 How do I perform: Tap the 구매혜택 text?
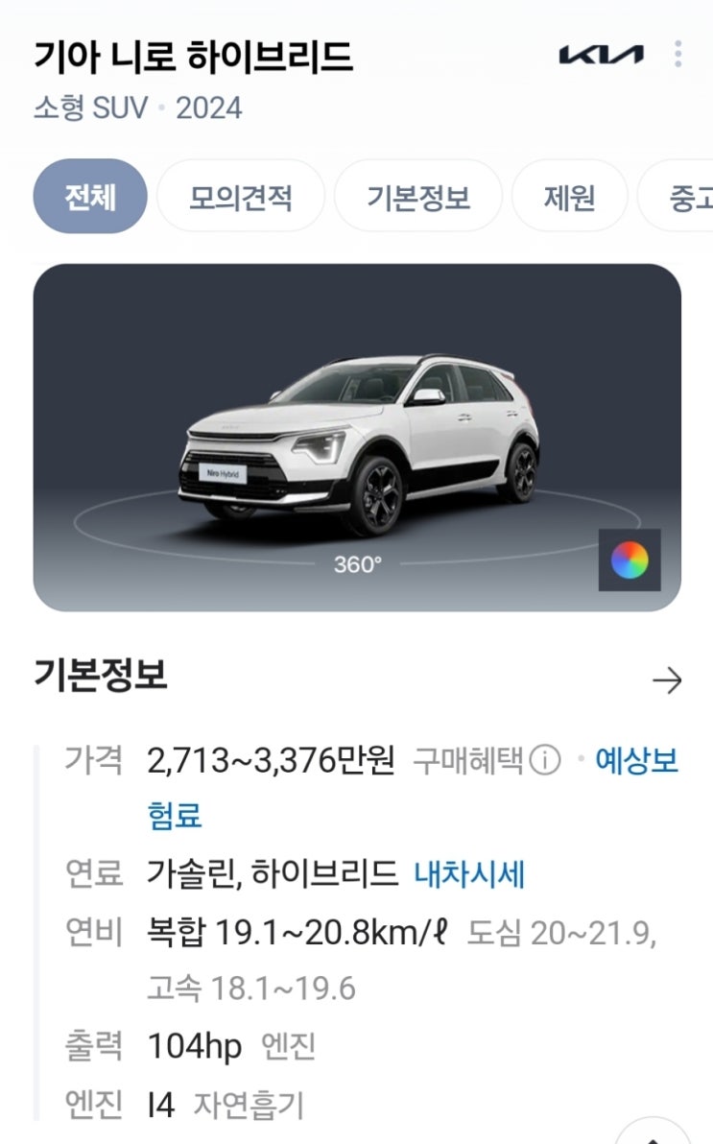(467, 760)
